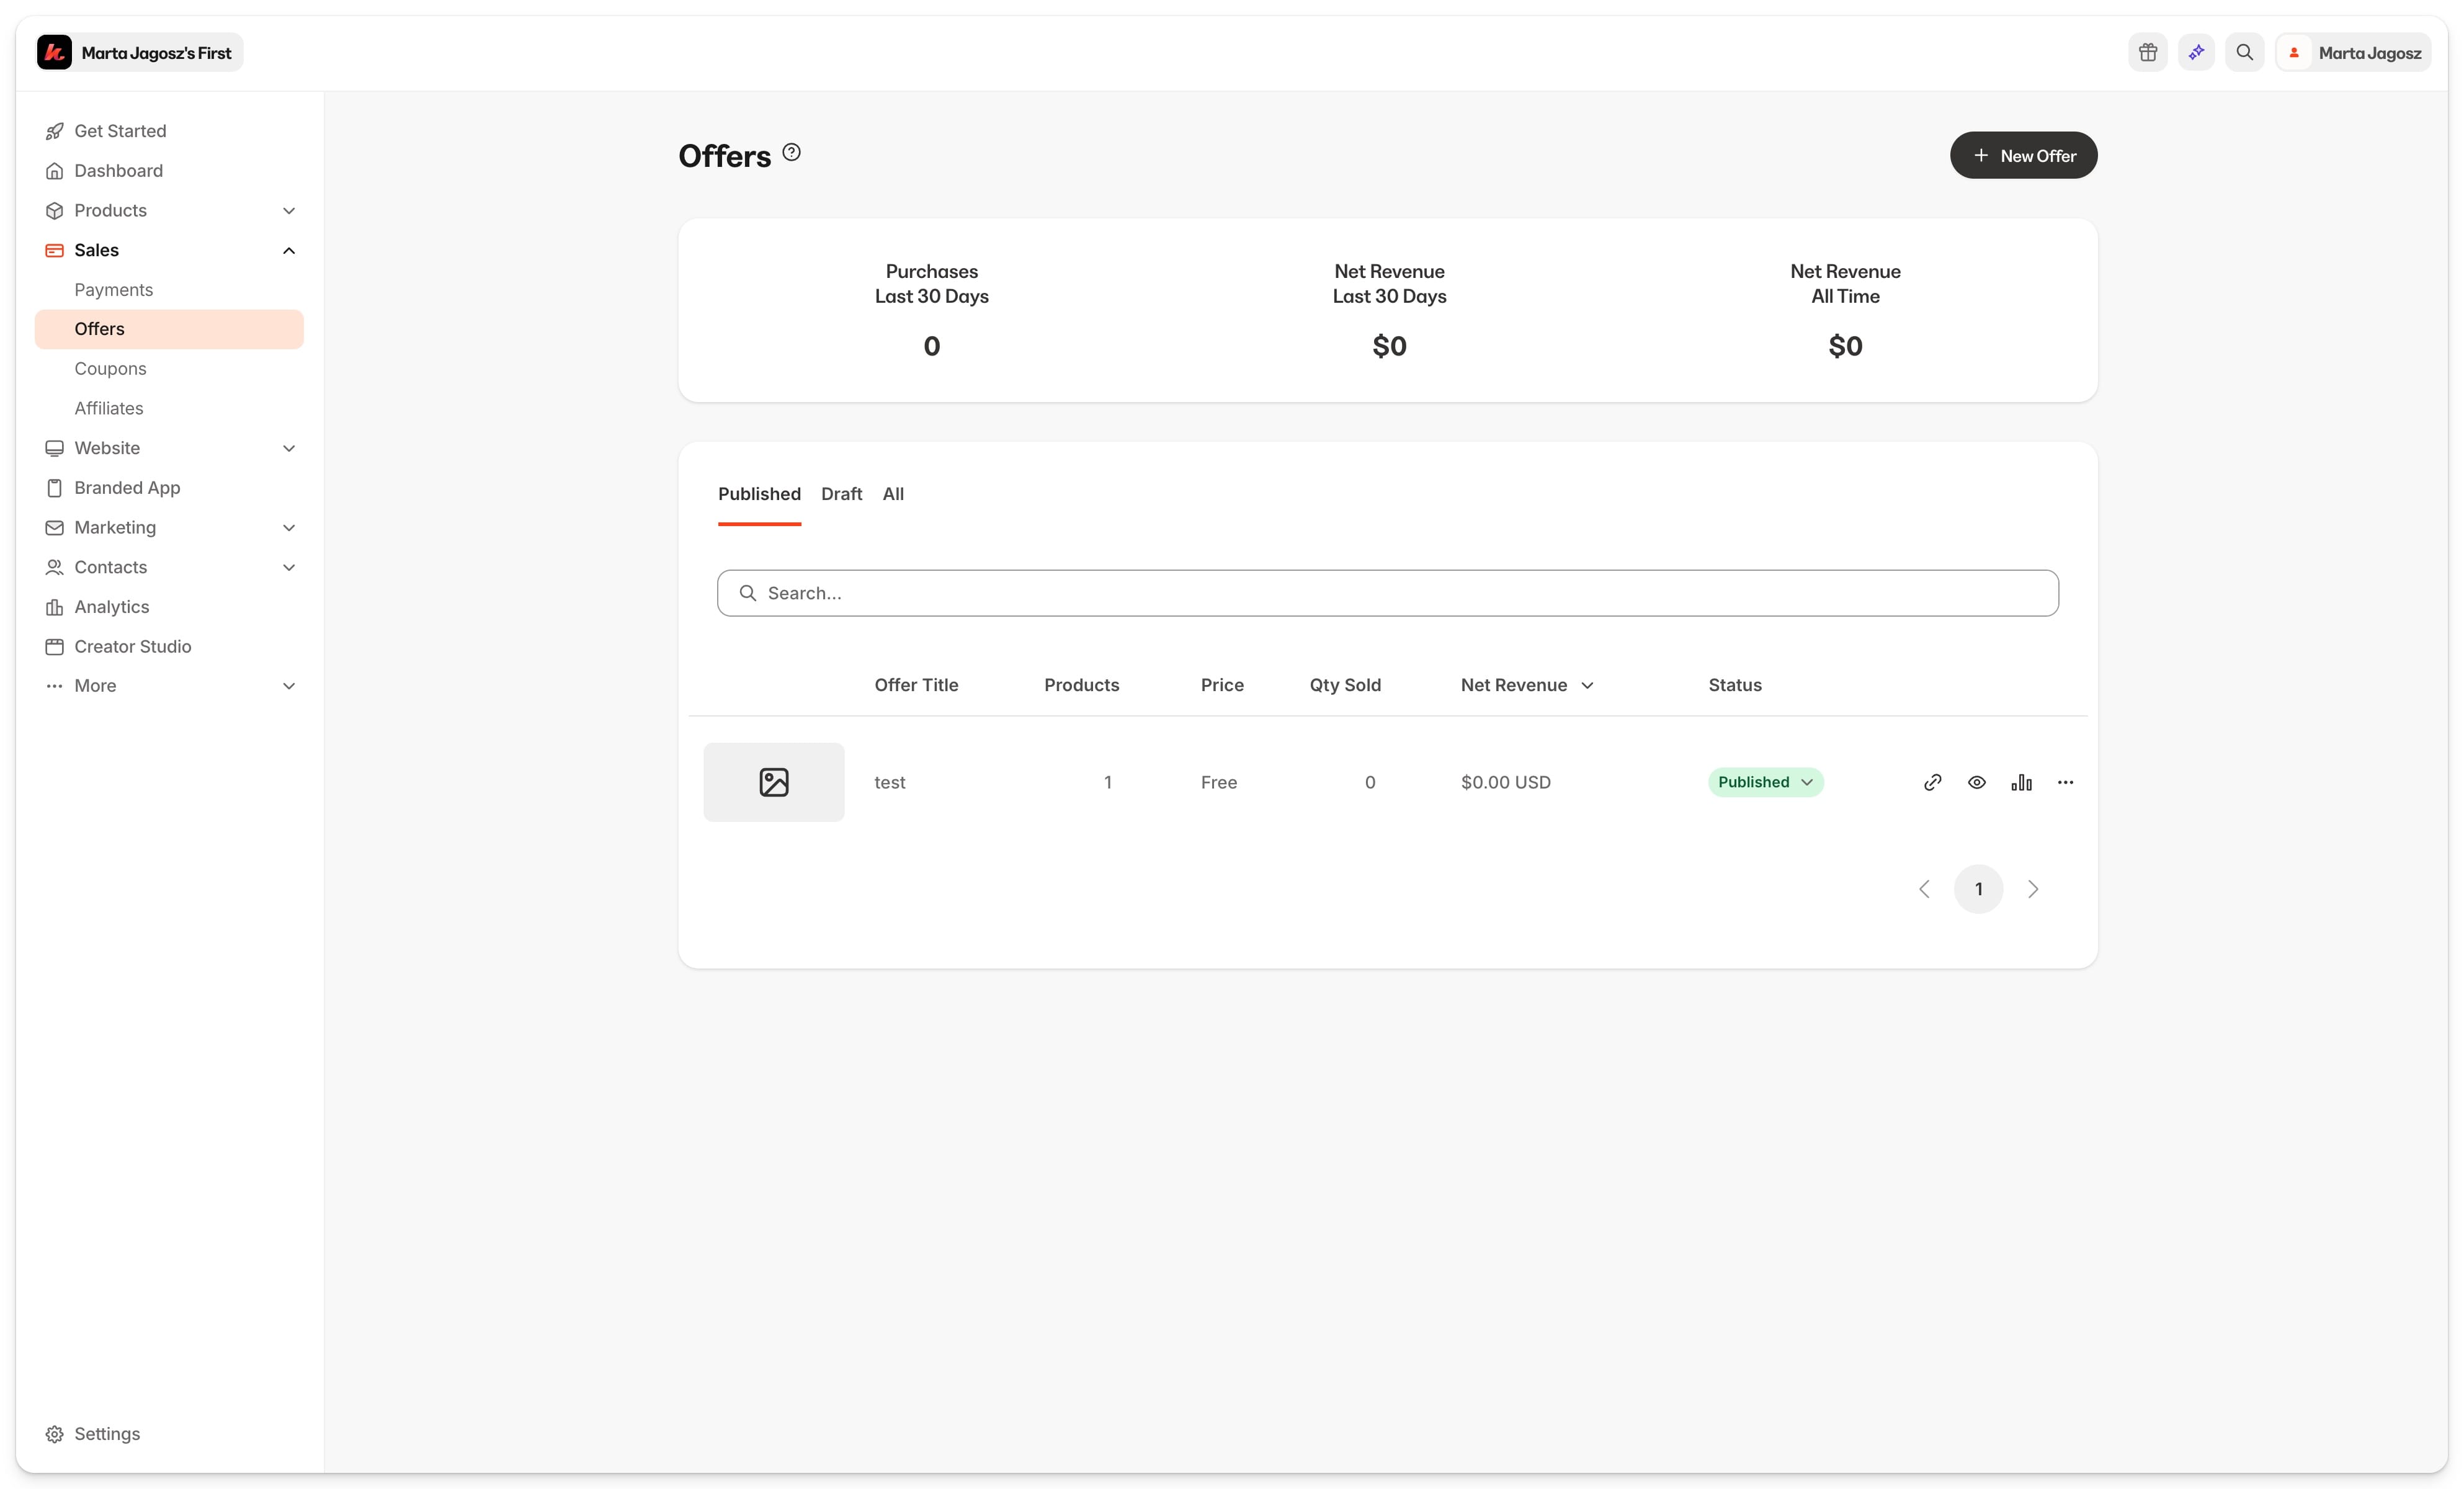Go to previous page arrow
Screen dimensions: 2464x1489
coord(1924,889)
